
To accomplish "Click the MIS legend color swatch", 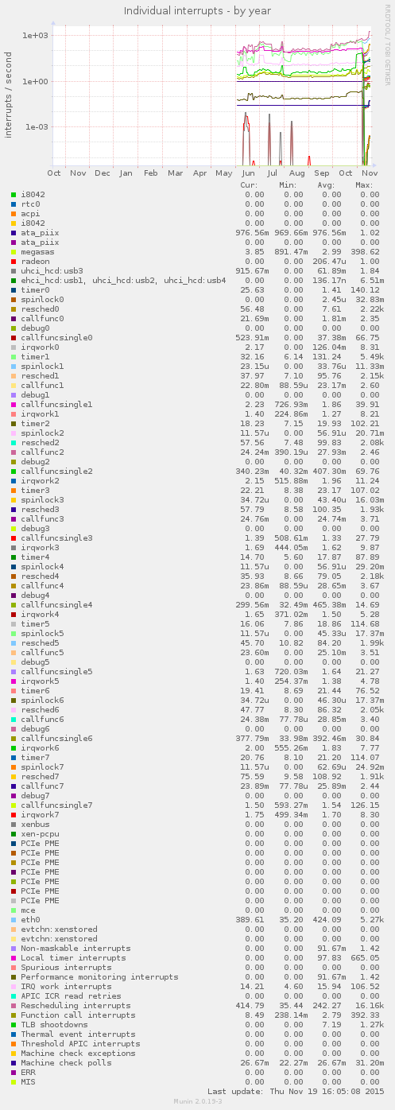I will 14,1081.
